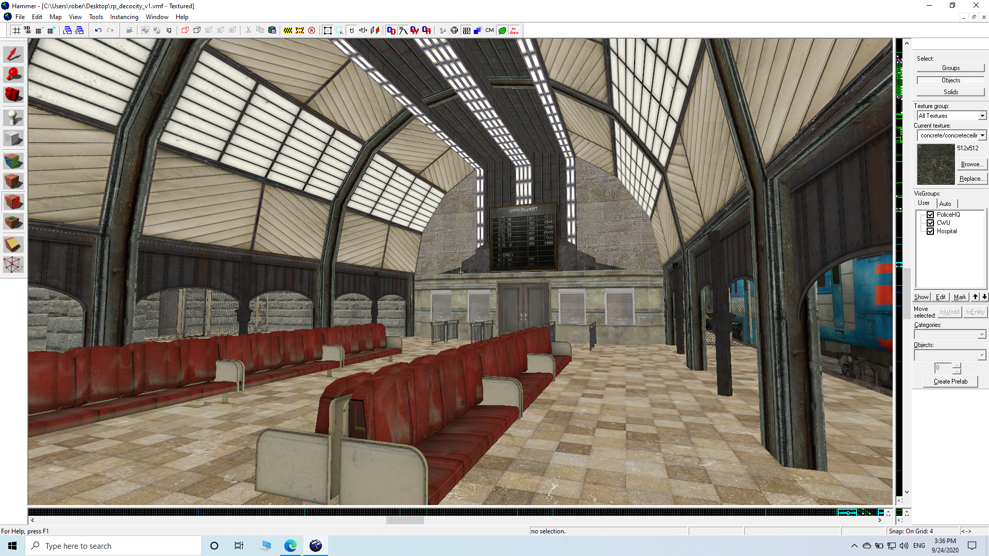Viewport: 989px width, 556px height.
Task: Select the Block tool (grey cube)
Action: tap(13, 138)
